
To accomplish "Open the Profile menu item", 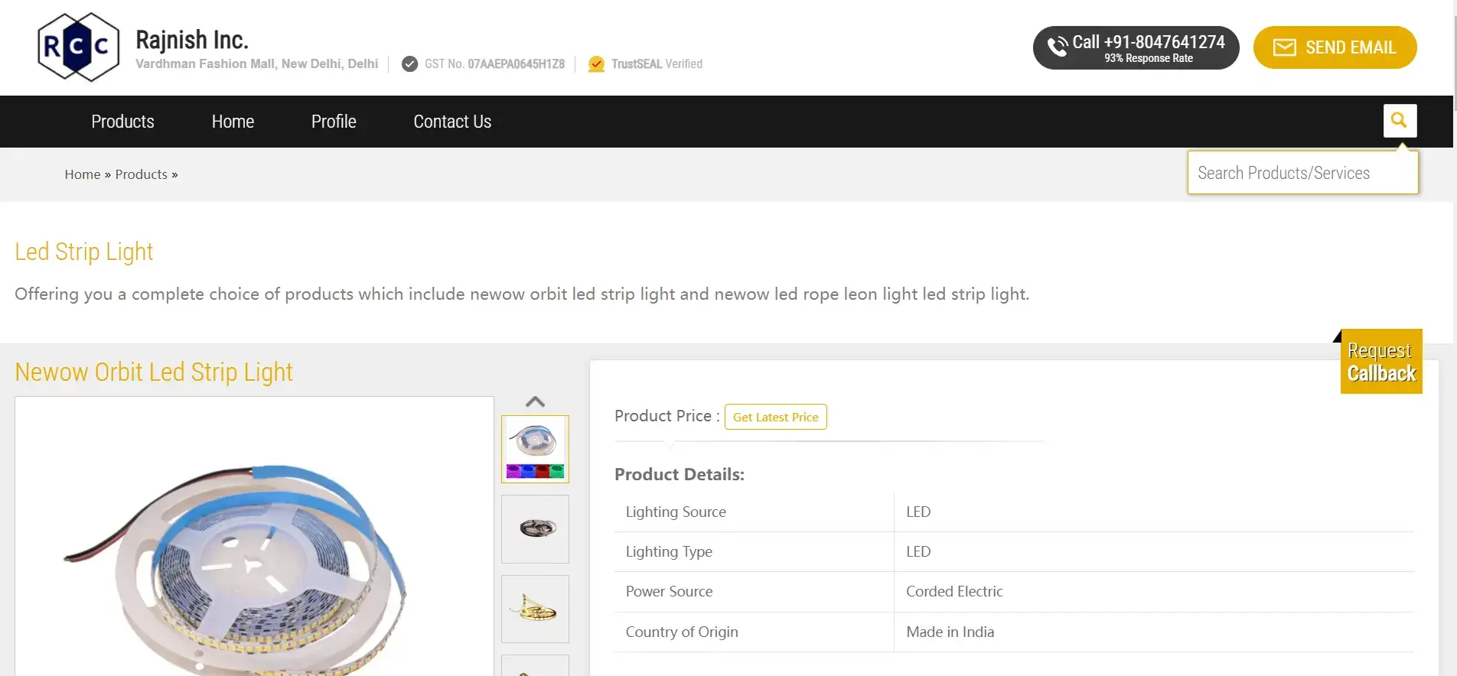I will (334, 122).
